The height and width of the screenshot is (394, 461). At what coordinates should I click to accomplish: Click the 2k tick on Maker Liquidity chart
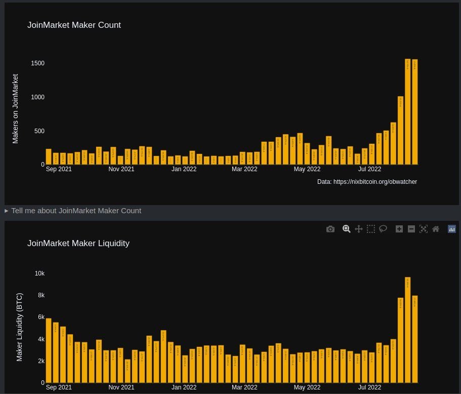pyautogui.click(x=41, y=361)
